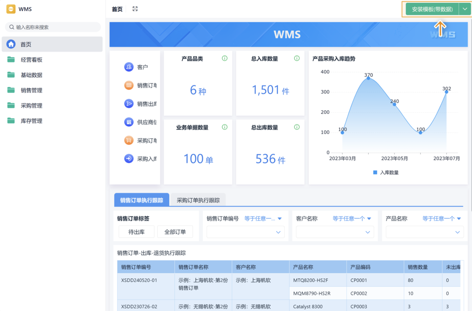Click the info icon on 产品品类 card
Screen dimensions: 472x311
[x=225, y=58]
